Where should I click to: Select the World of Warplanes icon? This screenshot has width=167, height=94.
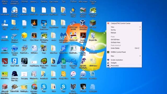[15, 36]
